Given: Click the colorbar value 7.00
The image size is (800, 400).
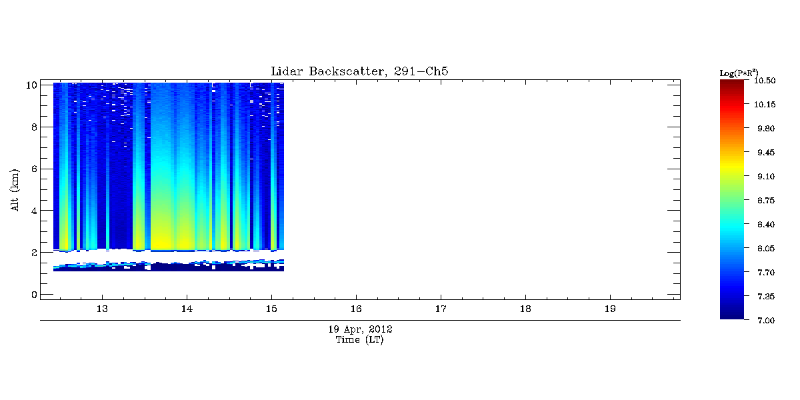Looking at the screenshot, I should (x=766, y=321).
